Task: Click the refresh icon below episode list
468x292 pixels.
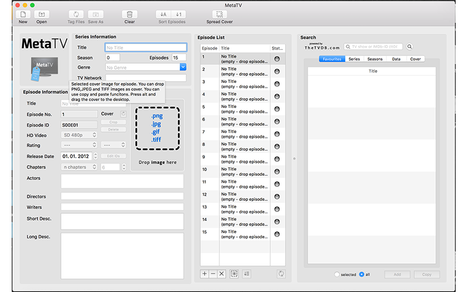Action: click(280, 273)
